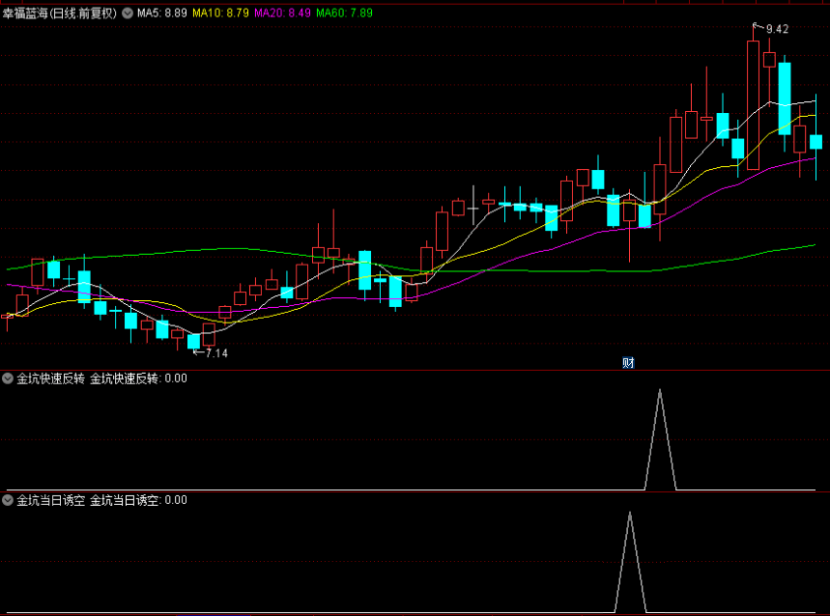This screenshot has height=616, width=830.
Task: Click the MA10: 8.79 moving average label
Action: pos(220,14)
